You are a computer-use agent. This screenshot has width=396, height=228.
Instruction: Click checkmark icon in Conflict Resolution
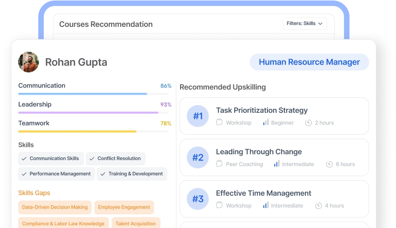[x=92, y=159]
